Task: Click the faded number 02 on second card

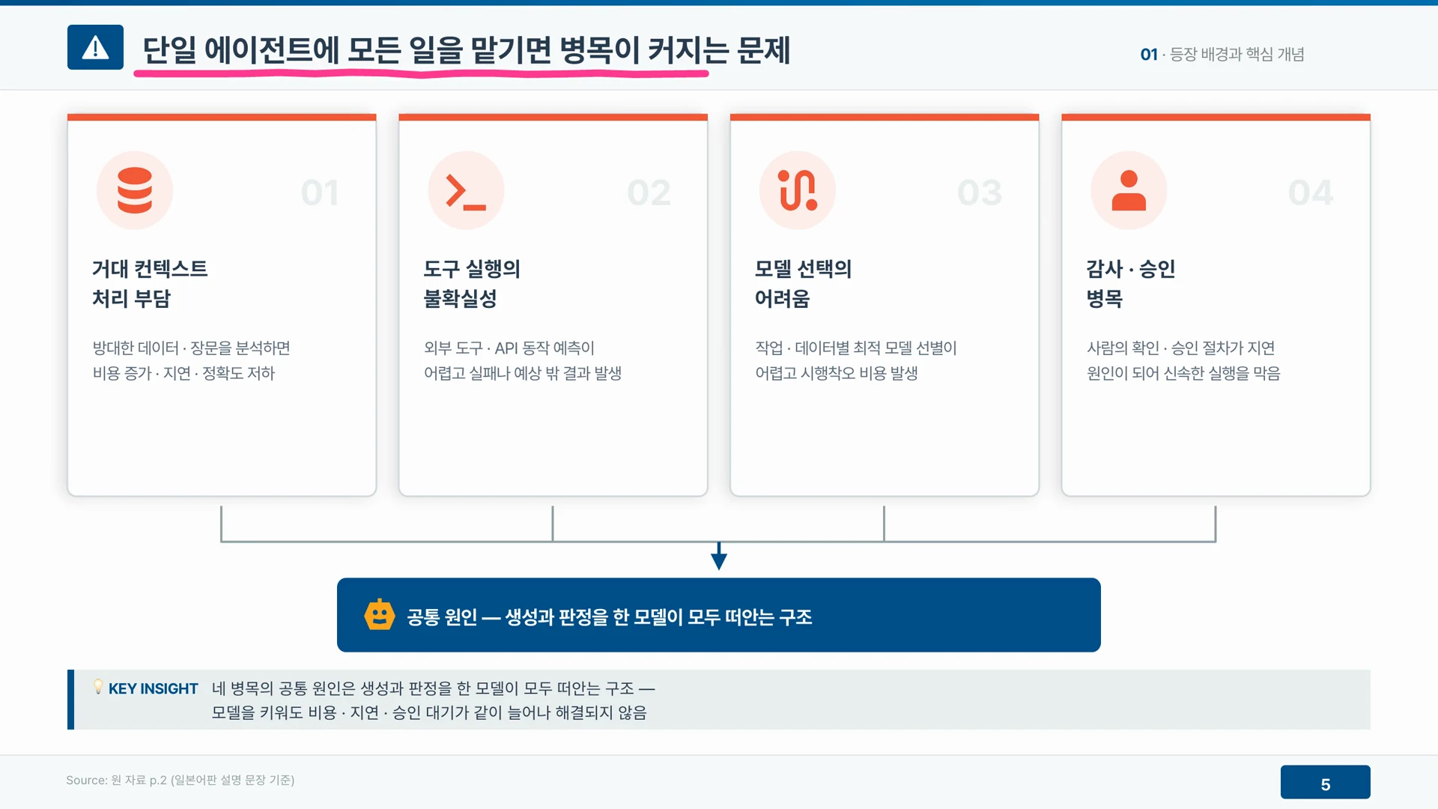Action: click(x=649, y=193)
